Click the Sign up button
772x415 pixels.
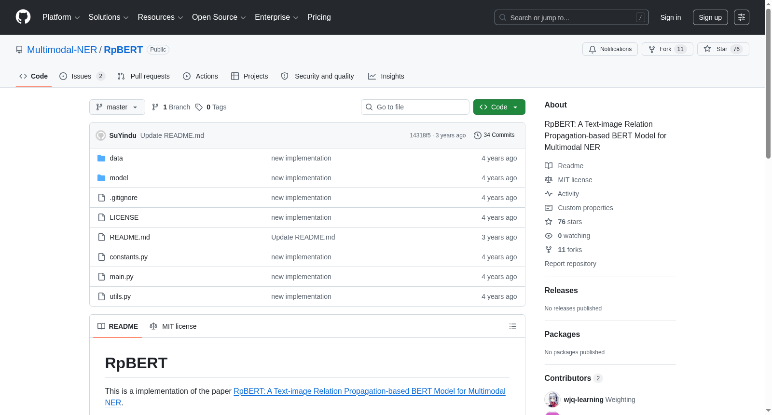pos(710,17)
